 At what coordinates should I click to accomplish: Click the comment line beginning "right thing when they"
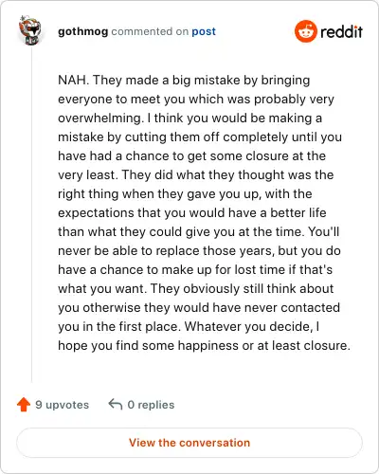coord(185,194)
